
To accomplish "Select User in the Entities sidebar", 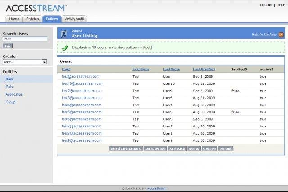I will pyautogui.click(x=9, y=79).
